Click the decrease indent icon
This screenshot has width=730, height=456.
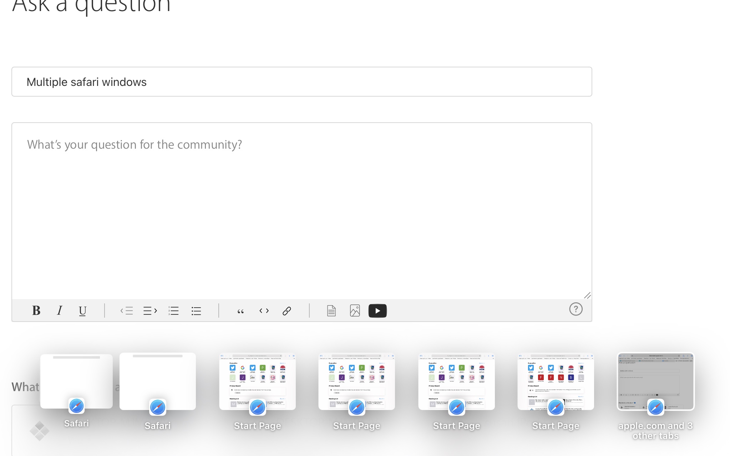pyautogui.click(x=127, y=311)
